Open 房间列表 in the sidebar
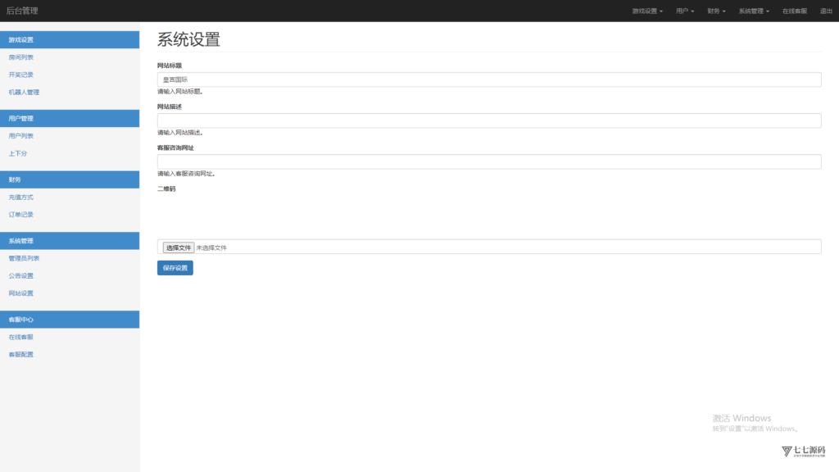The image size is (839, 472). 21,57
